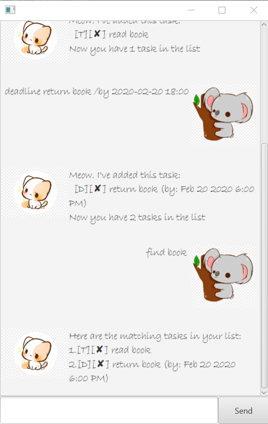Screen dimensions: 268x424
Task: Click the scrollbar down arrow
Action: point(264,393)
